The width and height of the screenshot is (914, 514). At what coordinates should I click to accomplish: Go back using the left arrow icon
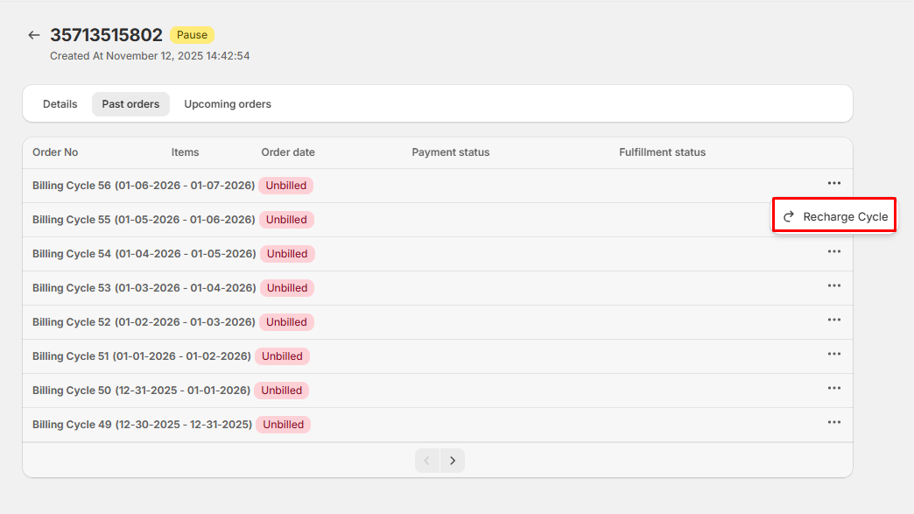coord(34,35)
